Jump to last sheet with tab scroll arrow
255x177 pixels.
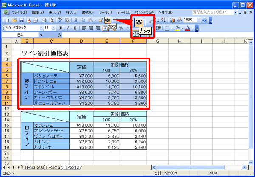[19, 167]
